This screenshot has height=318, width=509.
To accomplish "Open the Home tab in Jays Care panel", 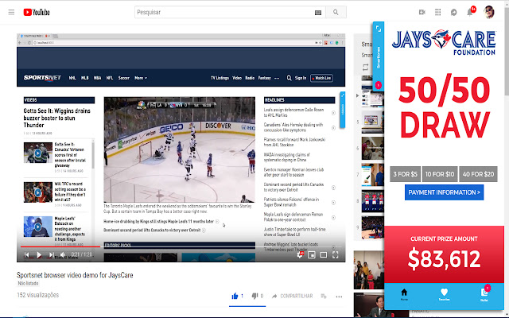I will (404, 294).
